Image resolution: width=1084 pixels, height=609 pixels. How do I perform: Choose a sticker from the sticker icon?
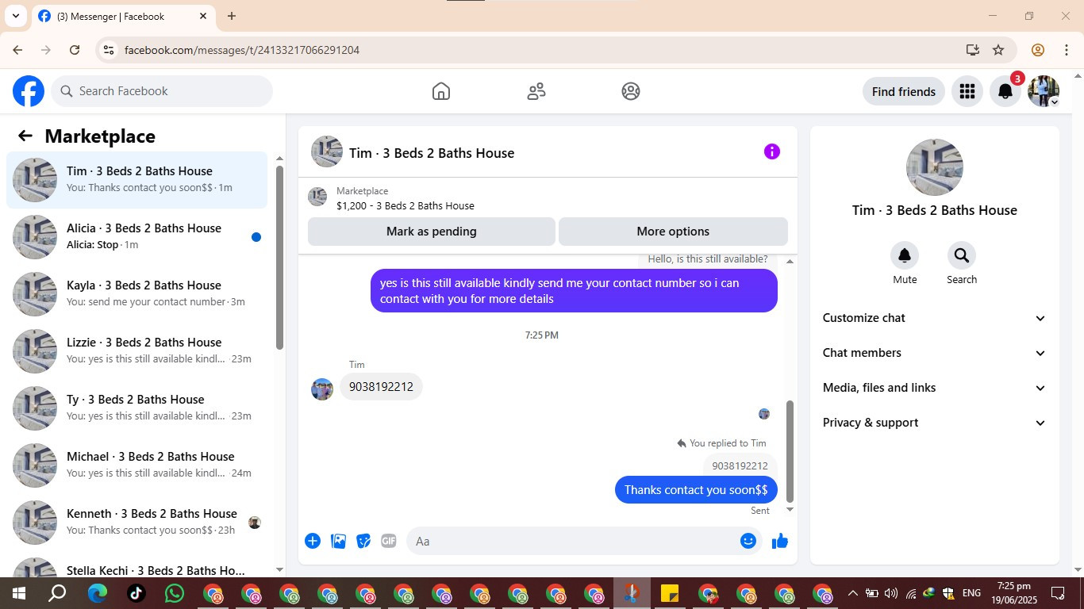tap(363, 541)
